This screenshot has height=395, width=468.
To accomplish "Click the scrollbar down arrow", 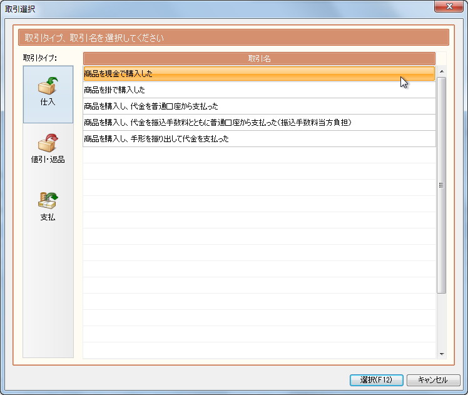I will tap(442, 354).
